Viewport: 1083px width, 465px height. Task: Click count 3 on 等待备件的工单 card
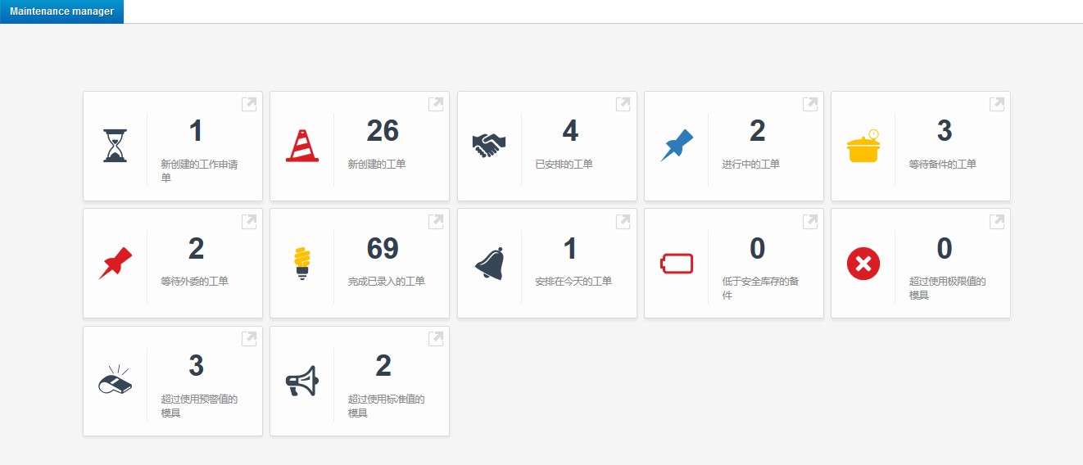tap(945, 131)
